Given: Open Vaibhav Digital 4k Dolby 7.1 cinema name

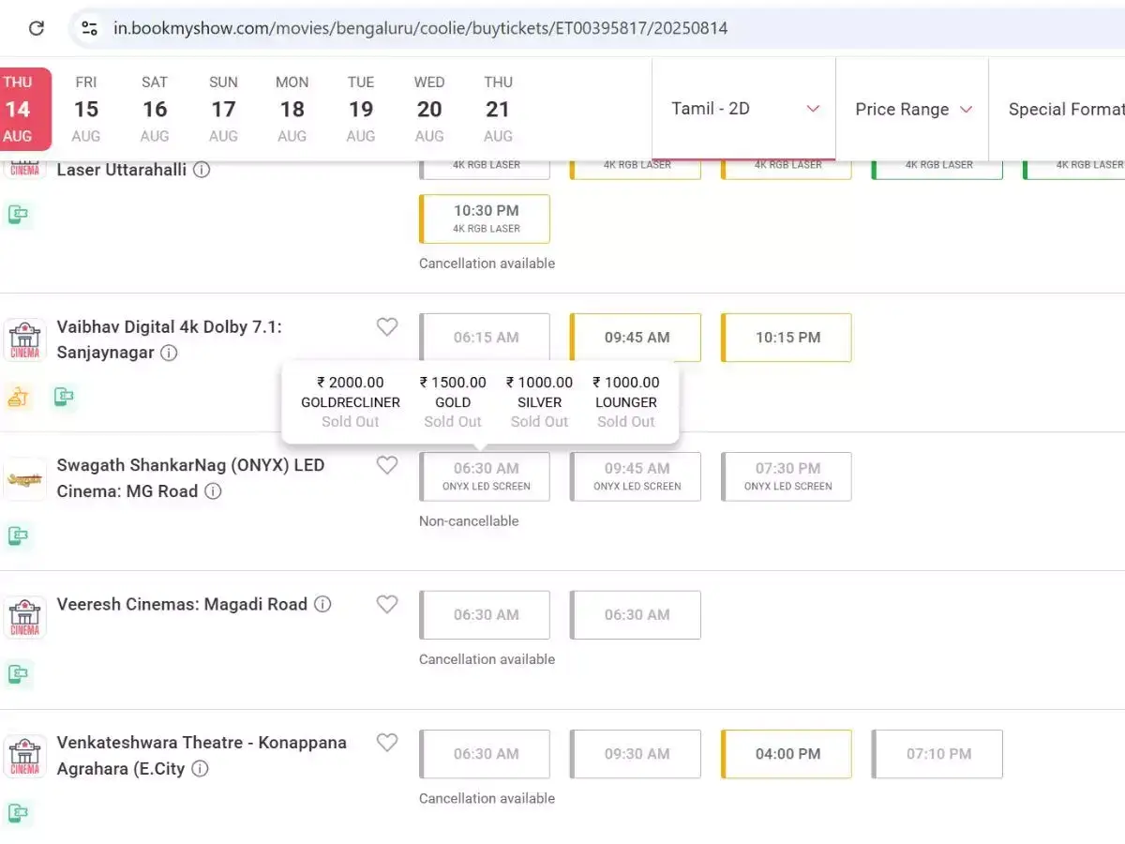Looking at the screenshot, I should coord(170,339).
